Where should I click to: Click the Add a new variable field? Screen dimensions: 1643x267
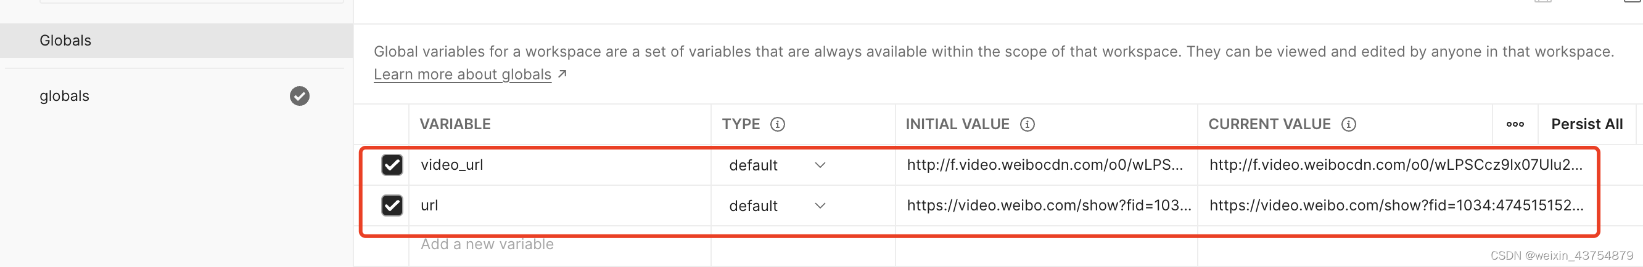point(487,245)
